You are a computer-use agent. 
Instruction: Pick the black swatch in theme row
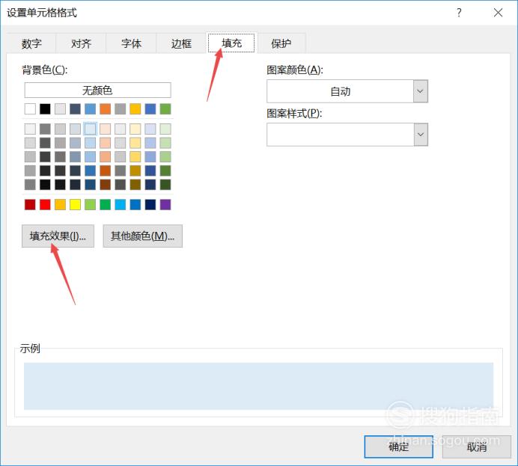(45, 109)
